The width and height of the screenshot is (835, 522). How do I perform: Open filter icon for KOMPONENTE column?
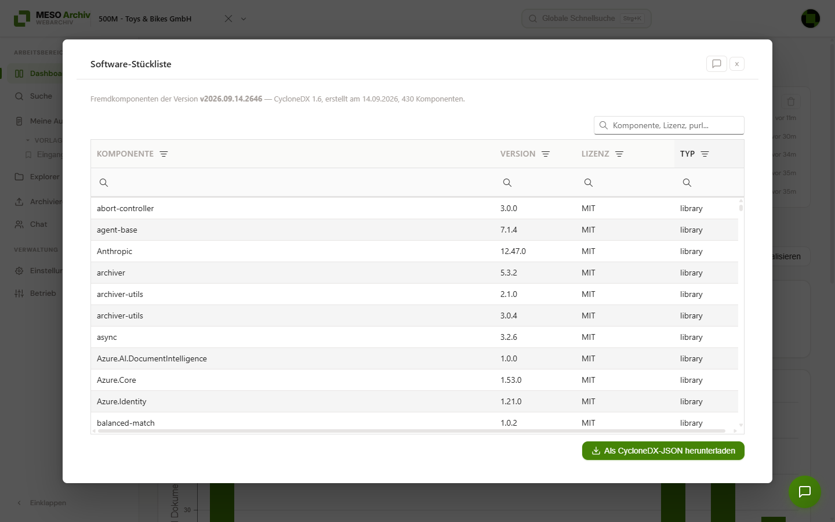(x=164, y=154)
